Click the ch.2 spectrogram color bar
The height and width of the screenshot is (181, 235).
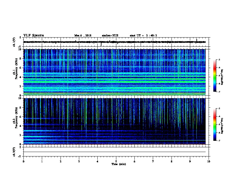215,125
